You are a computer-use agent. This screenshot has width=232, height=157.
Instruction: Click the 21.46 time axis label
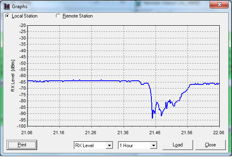[155, 133]
